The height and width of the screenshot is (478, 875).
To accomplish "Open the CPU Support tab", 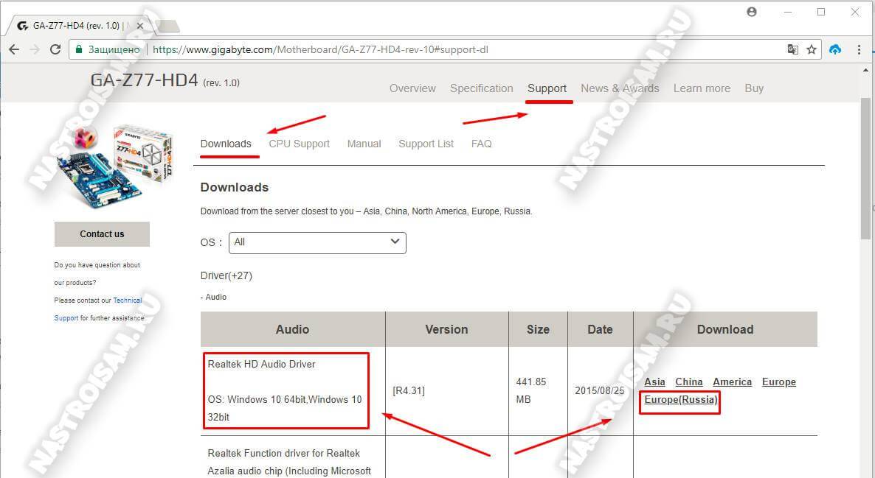I will pos(299,144).
